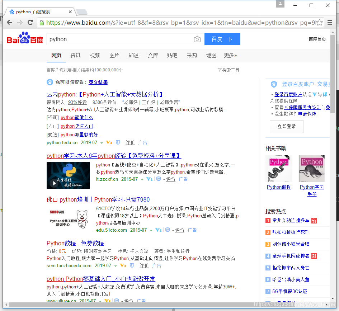Viewport: 339px width, 311px height.
Task: Expand the 更多» tab list
Action: (230, 56)
